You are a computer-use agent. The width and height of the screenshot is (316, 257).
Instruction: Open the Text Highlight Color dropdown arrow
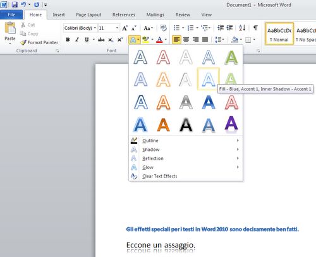click(x=152, y=40)
